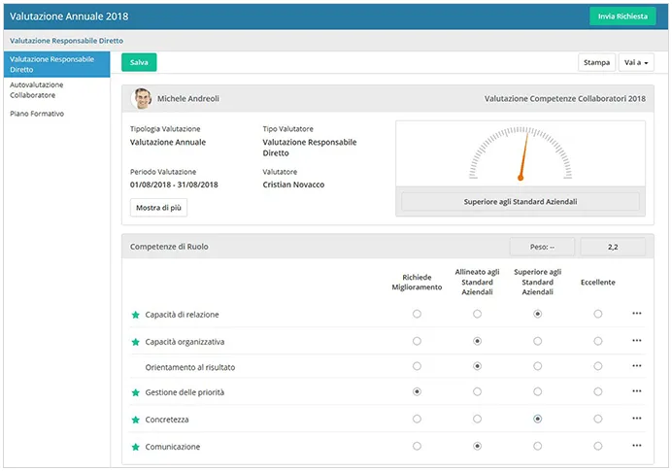Select Eccellente for Capacità di relazione
672x471 pixels.
[x=598, y=314]
